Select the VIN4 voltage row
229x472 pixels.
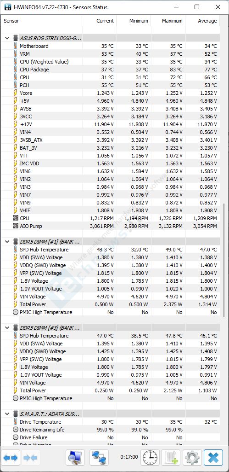pos(111,132)
